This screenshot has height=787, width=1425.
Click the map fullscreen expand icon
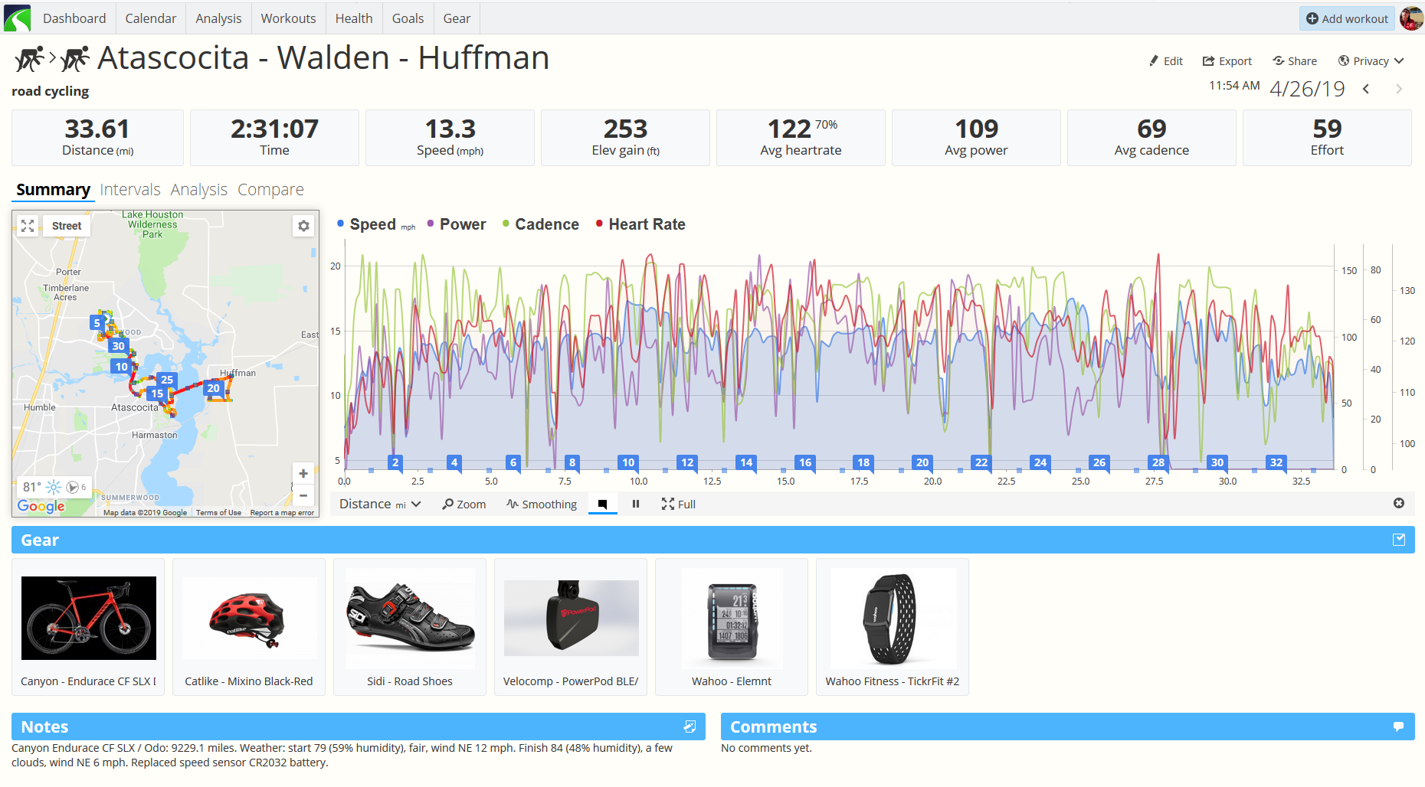pyautogui.click(x=28, y=226)
